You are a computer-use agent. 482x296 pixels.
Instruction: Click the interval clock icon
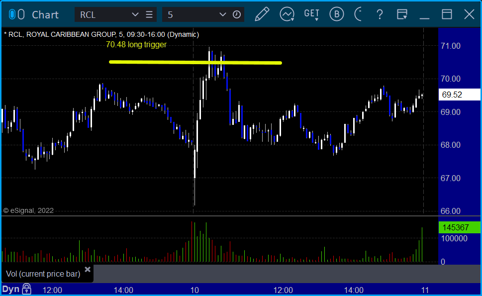pyautogui.click(x=236, y=14)
